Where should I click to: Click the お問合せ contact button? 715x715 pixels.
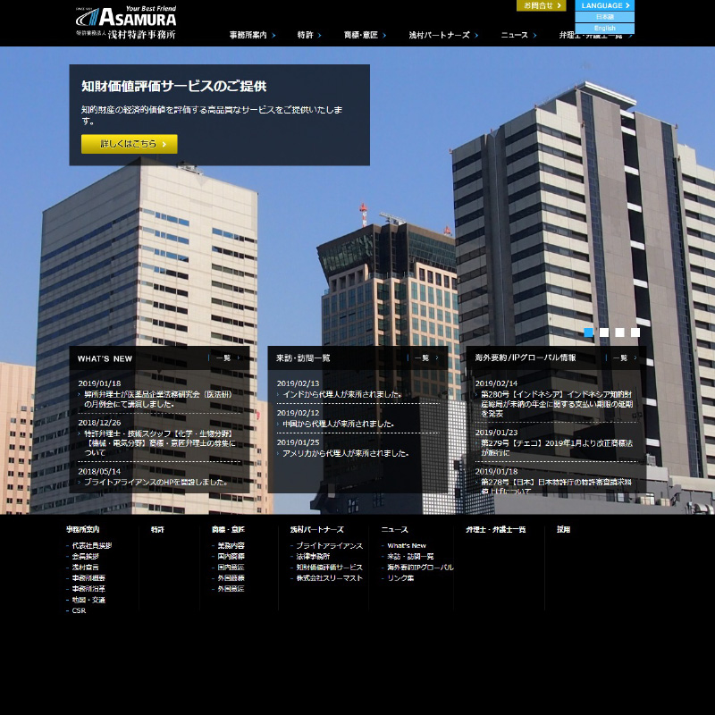(541, 5)
